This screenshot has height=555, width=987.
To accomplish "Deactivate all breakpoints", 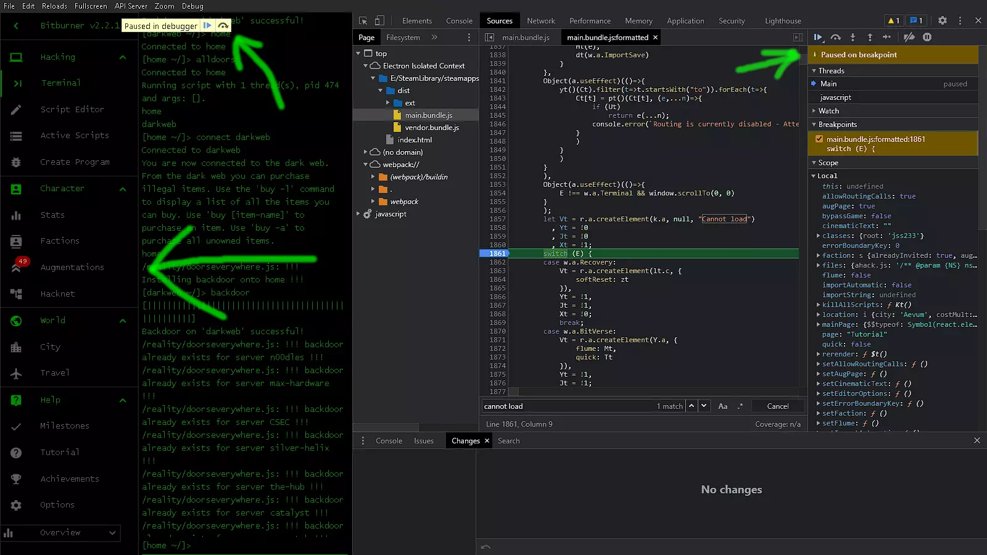I will pyautogui.click(x=909, y=38).
